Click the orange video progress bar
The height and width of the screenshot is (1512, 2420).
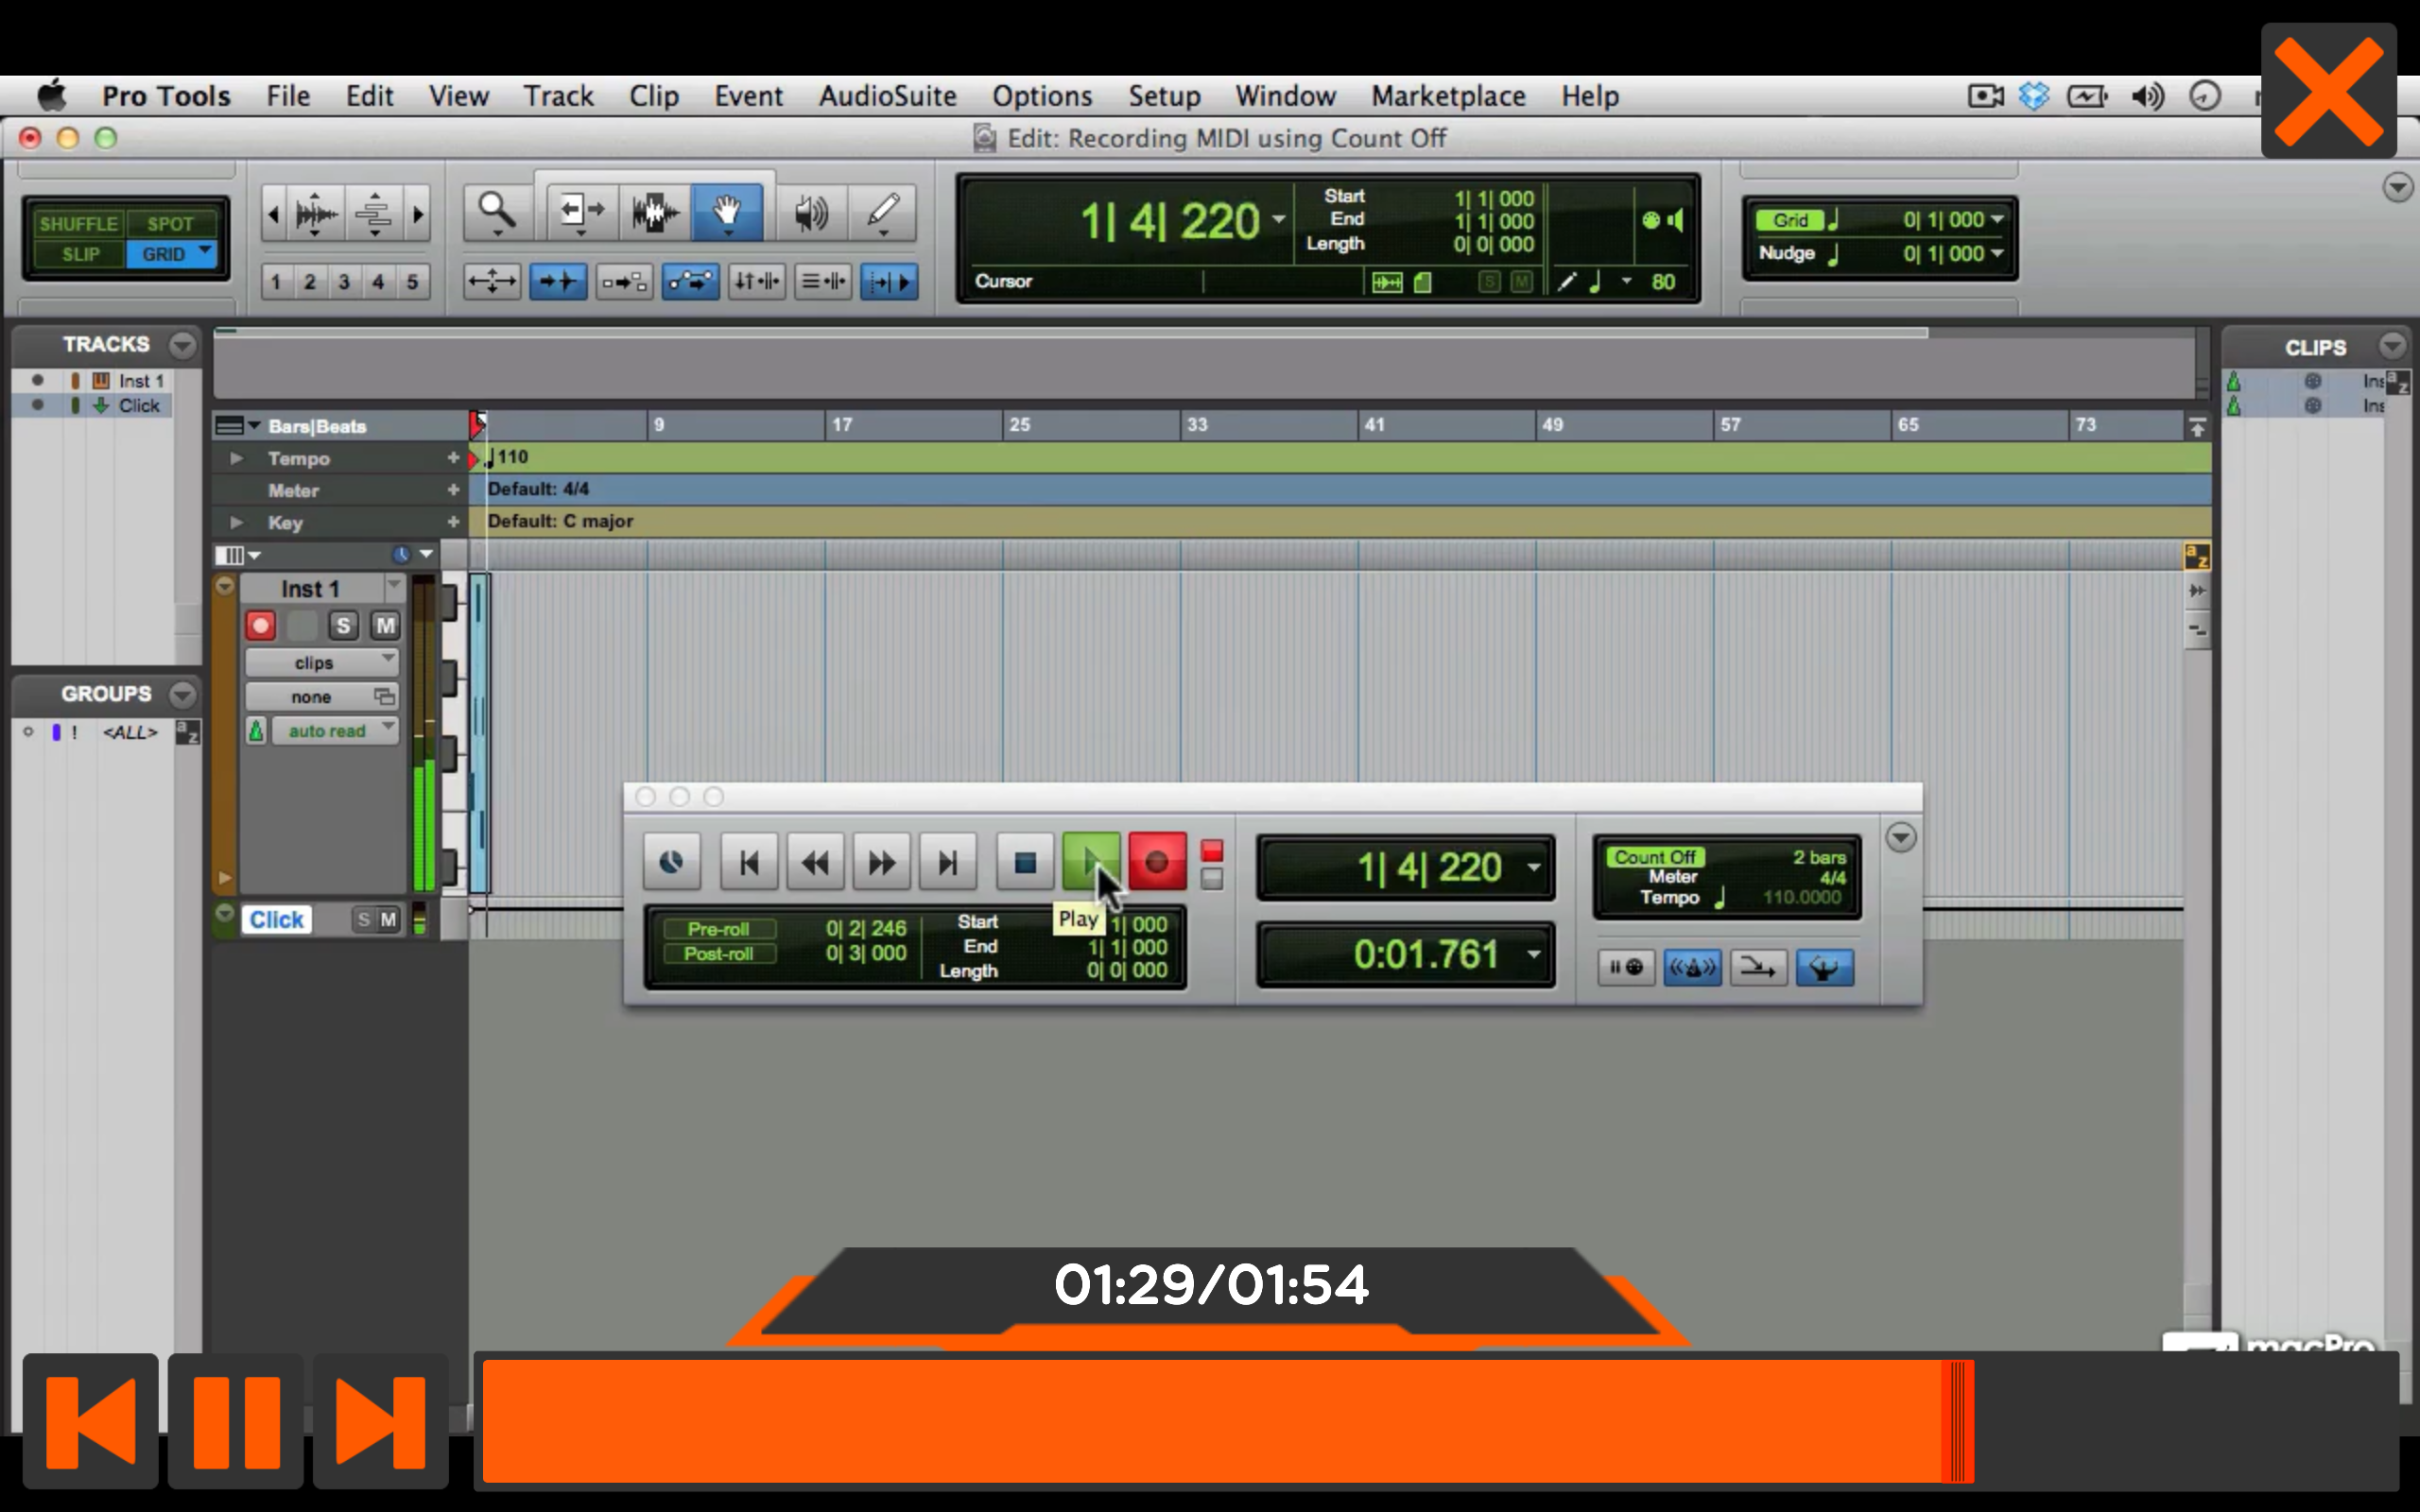point(1200,1420)
